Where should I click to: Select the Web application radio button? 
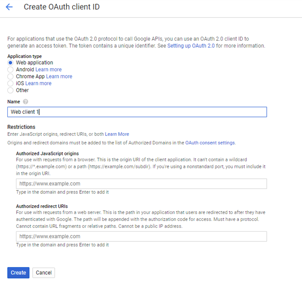tap(10, 63)
